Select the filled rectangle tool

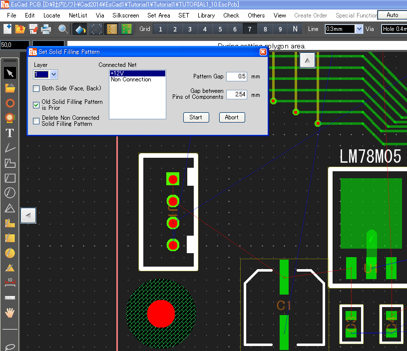[10, 238]
